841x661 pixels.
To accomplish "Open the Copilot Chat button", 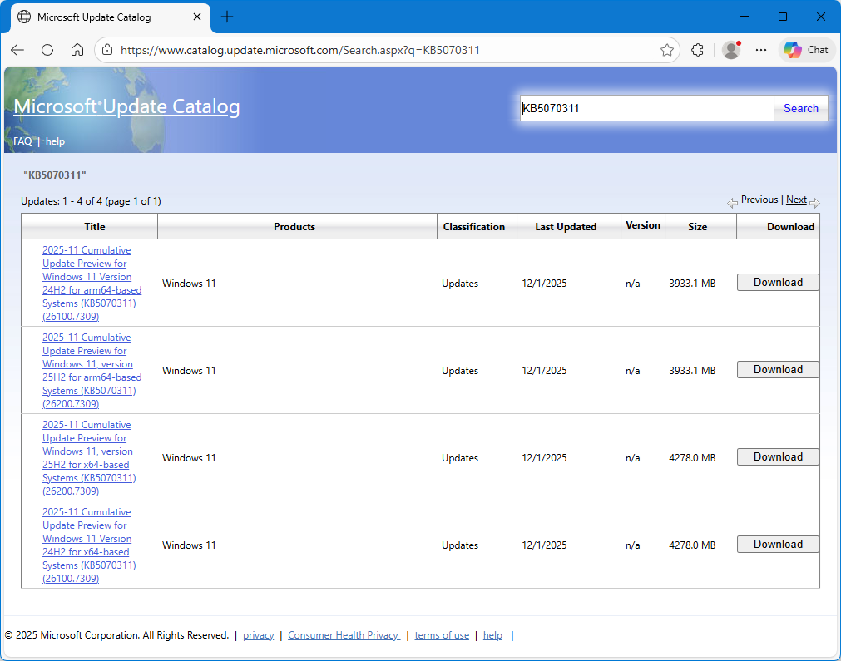I will (x=806, y=50).
